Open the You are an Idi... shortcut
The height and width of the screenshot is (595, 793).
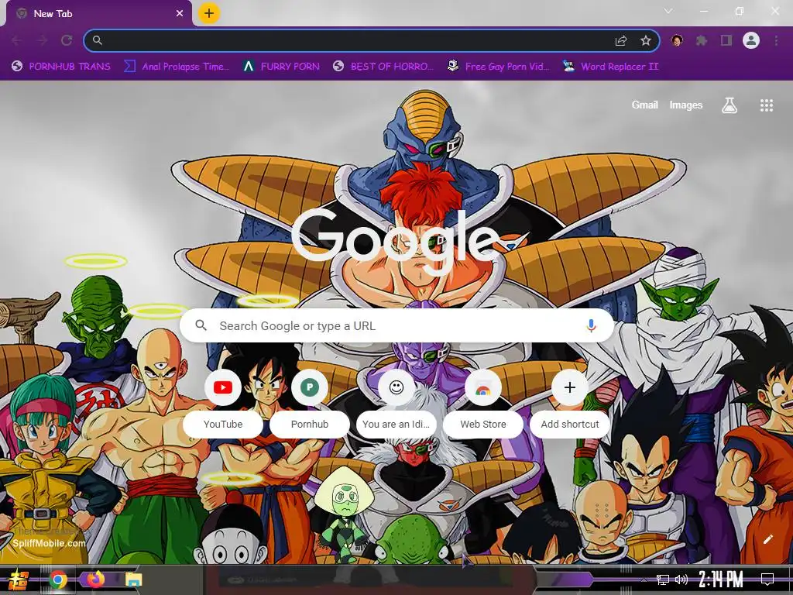(x=396, y=402)
